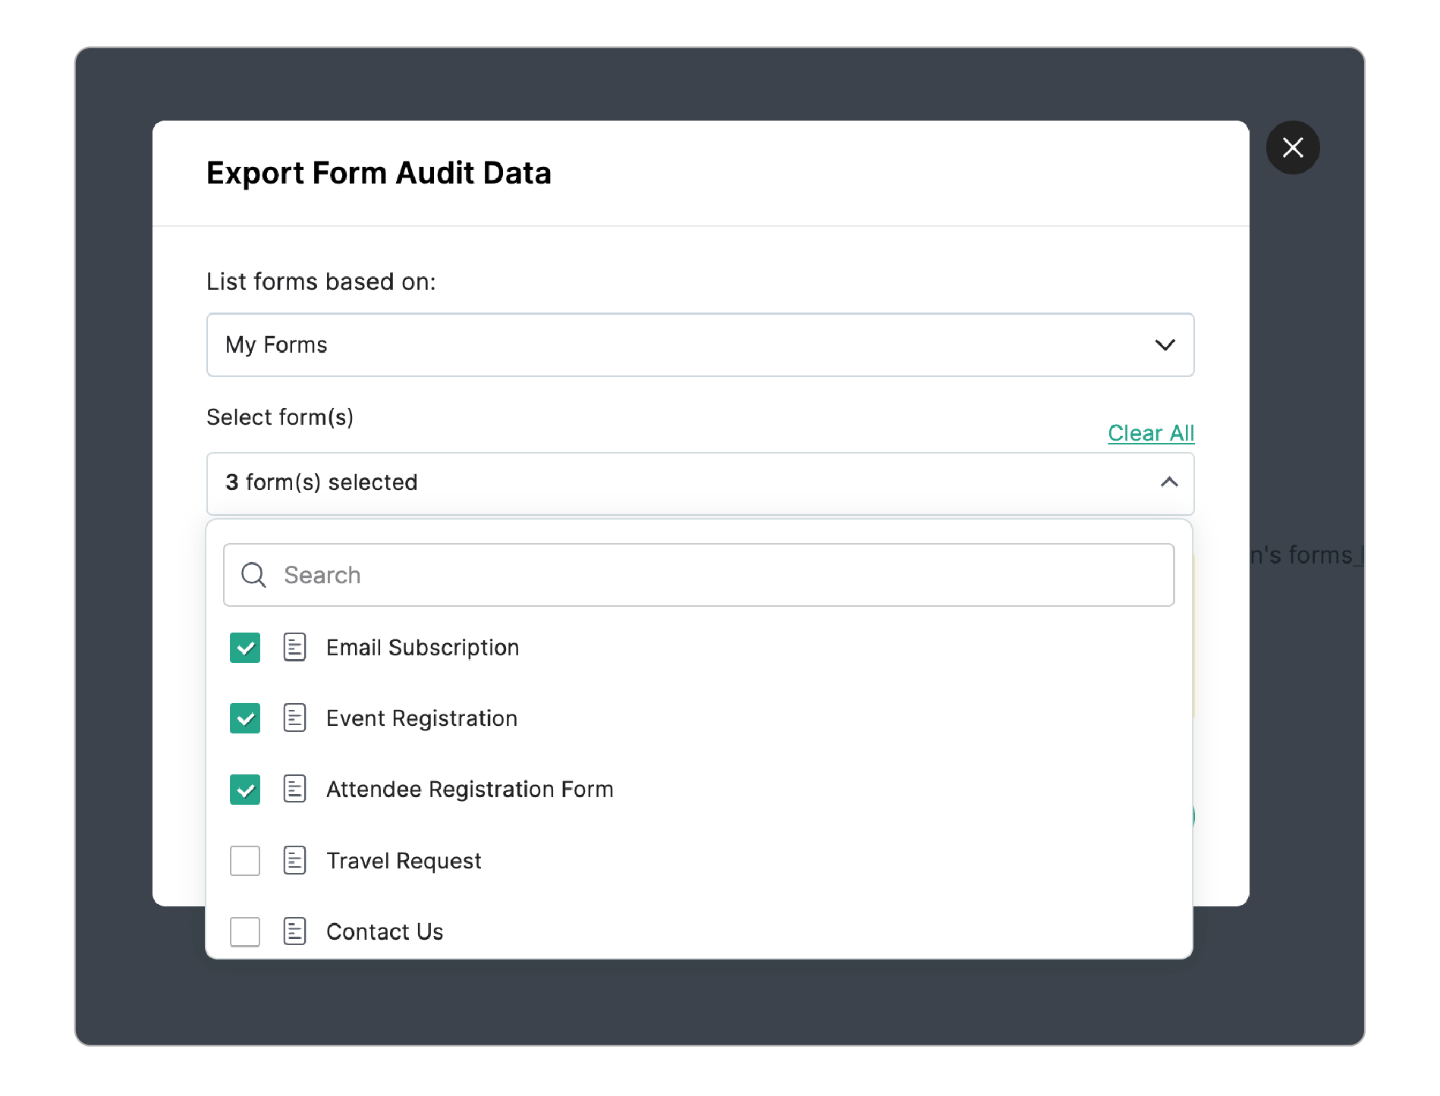The image size is (1440, 1096).
Task: Click the chevron-up arrow on selected forms field
Action: (x=1169, y=482)
